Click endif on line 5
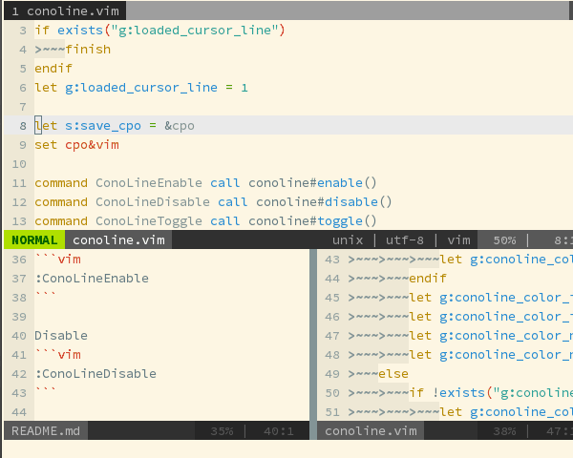The image size is (573, 458). (x=53, y=69)
